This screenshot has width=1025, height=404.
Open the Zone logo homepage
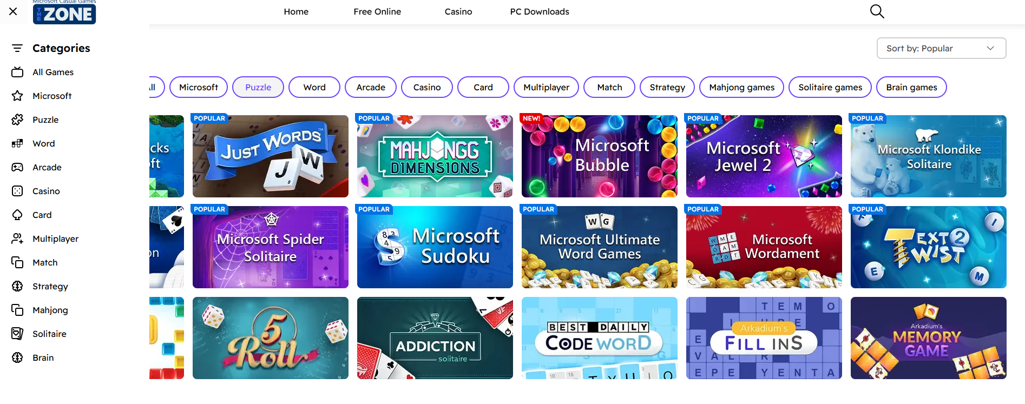pyautogui.click(x=64, y=12)
